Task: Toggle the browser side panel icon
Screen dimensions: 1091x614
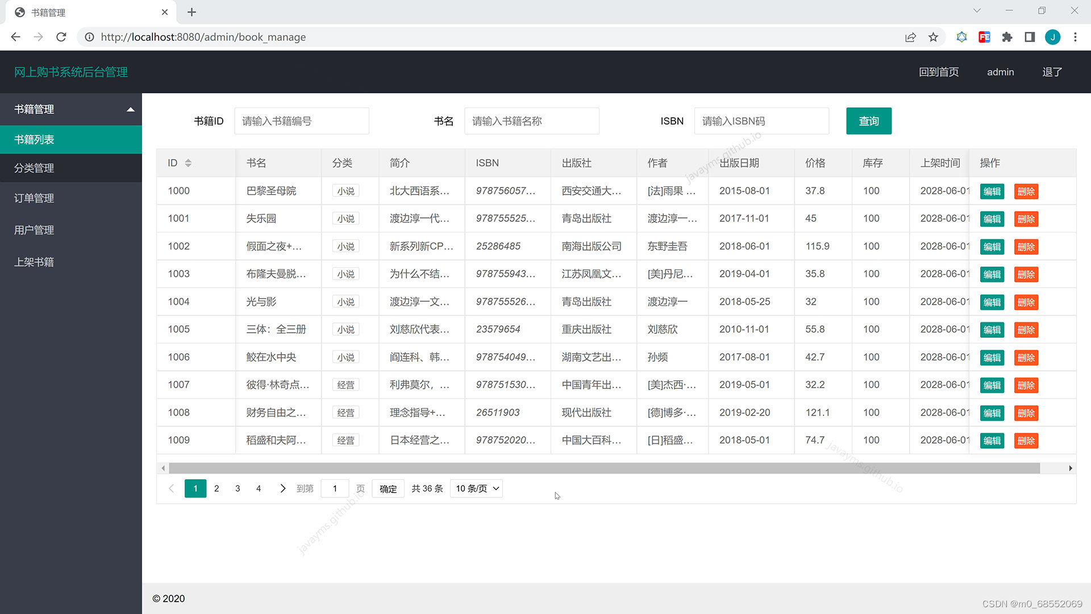Action: (1030, 37)
